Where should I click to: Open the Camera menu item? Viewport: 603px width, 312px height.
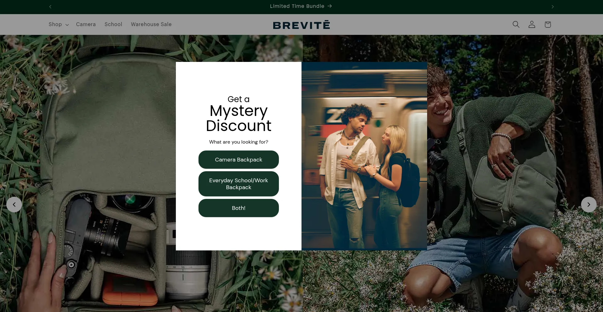pos(86,25)
